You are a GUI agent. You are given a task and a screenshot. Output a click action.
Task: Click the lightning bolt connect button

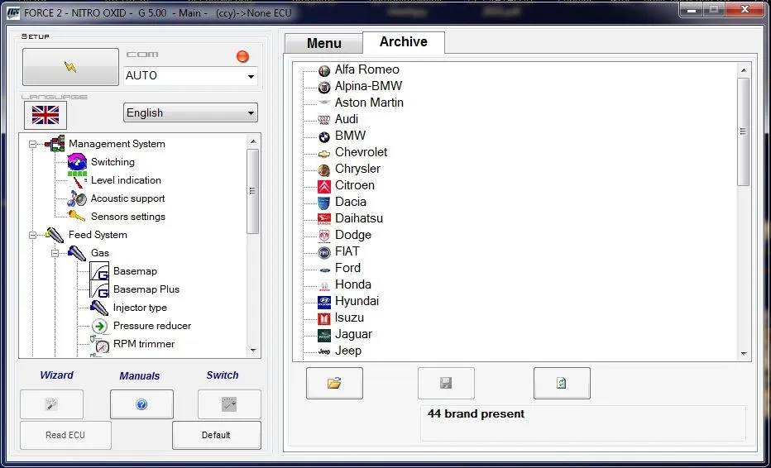tap(70, 67)
